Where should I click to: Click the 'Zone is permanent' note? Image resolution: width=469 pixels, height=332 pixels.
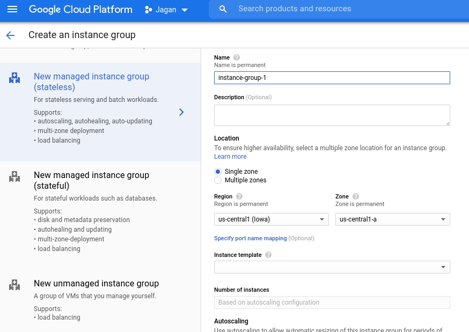tap(360, 204)
